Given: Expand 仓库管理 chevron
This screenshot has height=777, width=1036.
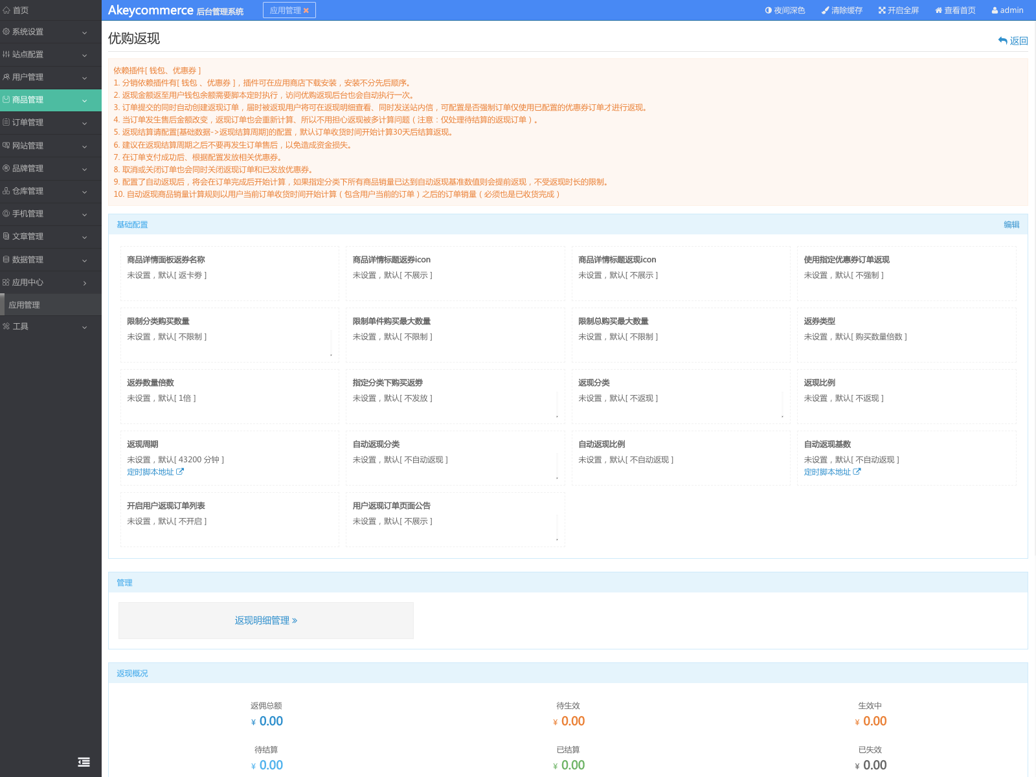Looking at the screenshot, I should coord(84,192).
